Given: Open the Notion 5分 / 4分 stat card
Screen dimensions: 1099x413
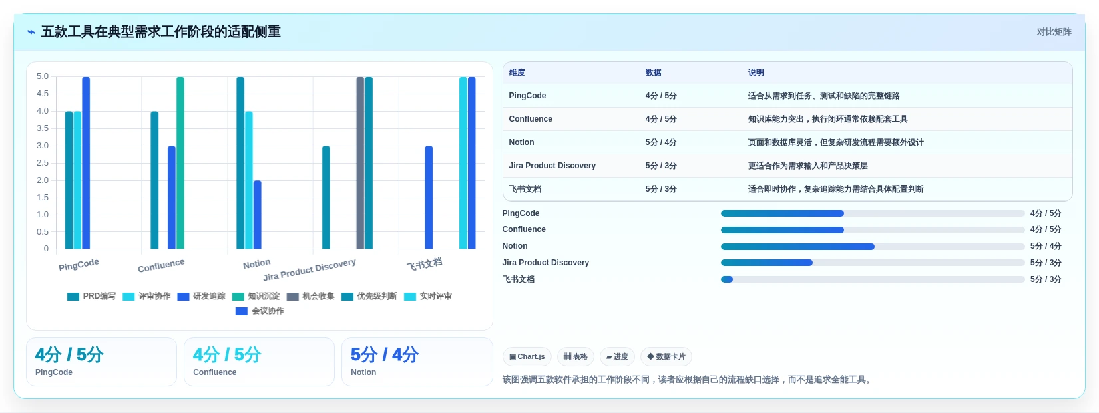Looking at the screenshot, I should [417, 362].
